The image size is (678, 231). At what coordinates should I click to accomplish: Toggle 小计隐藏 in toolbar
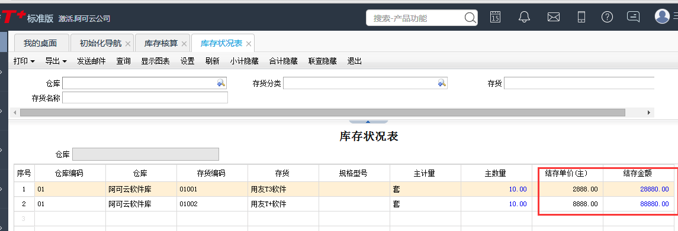tap(245, 61)
